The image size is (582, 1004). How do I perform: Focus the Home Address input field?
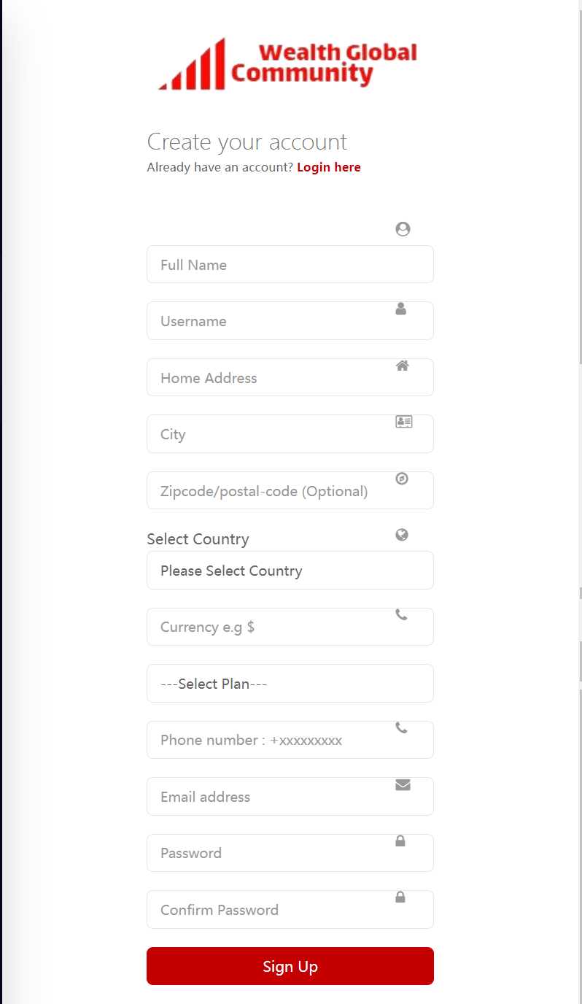pyautogui.click(x=290, y=377)
